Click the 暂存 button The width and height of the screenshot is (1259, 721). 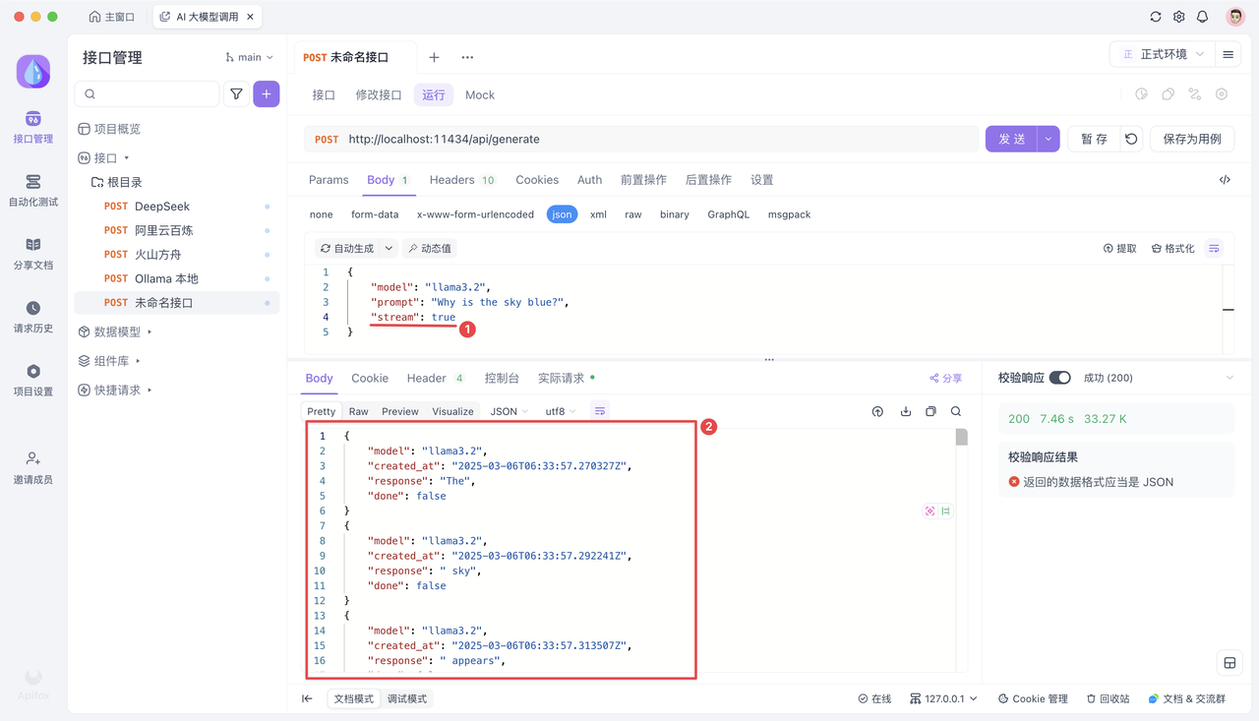pos(1094,139)
